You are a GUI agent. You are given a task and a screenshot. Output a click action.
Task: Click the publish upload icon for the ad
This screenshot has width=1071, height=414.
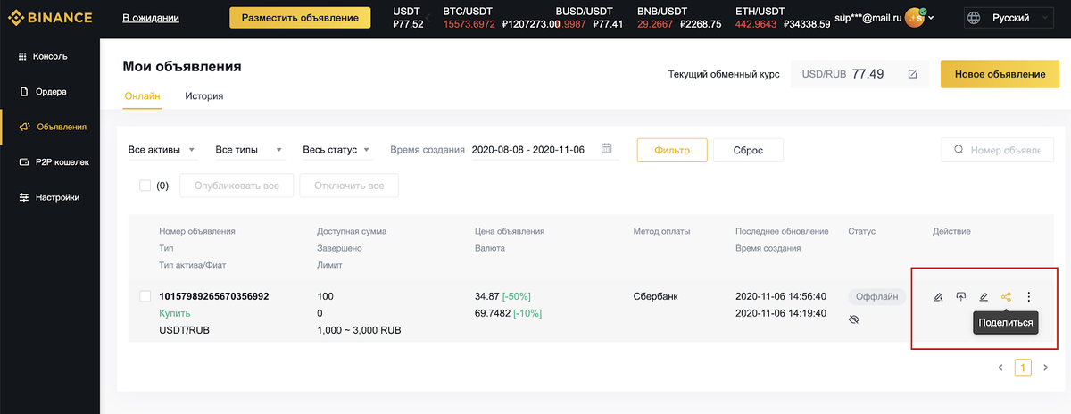(961, 297)
